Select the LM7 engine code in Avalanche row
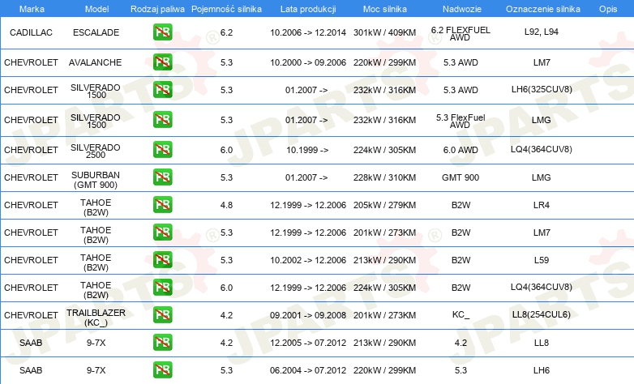 point(542,62)
